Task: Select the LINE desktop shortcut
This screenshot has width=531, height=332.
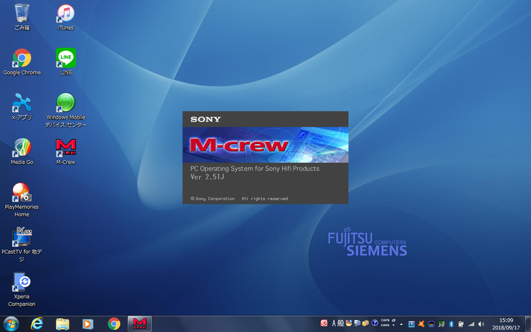Action: (66, 62)
